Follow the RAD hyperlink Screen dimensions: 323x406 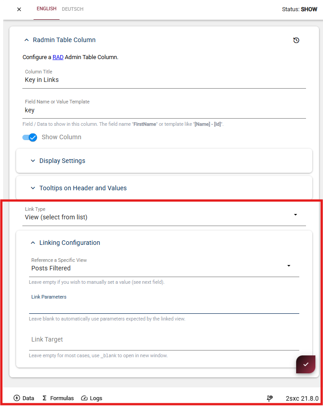point(58,57)
